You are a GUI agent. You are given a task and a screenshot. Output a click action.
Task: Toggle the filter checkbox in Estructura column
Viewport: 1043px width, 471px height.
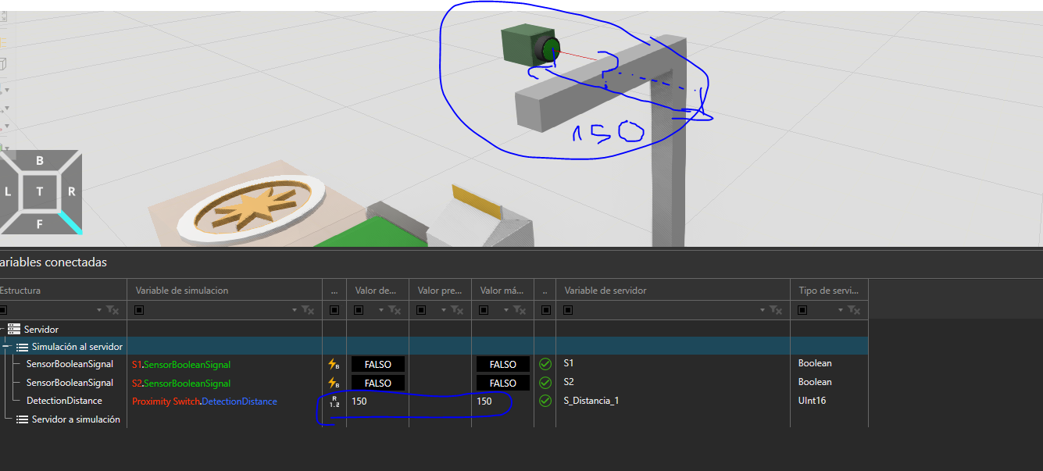click(3, 310)
